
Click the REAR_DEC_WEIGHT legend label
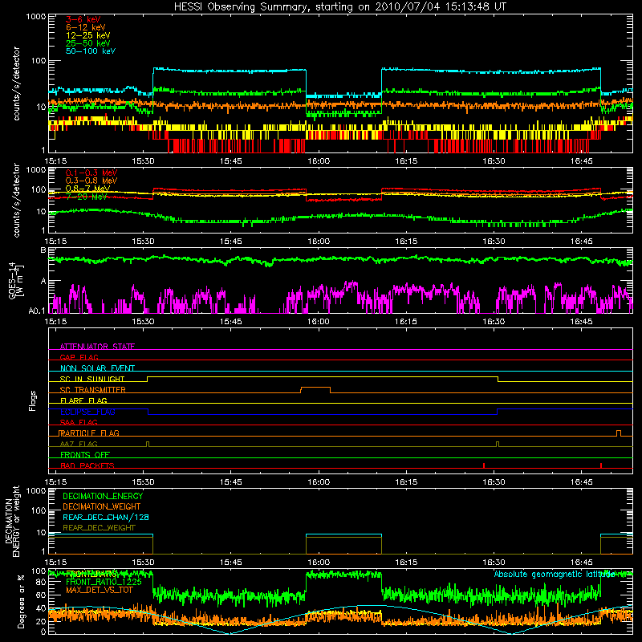[x=99, y=528]
